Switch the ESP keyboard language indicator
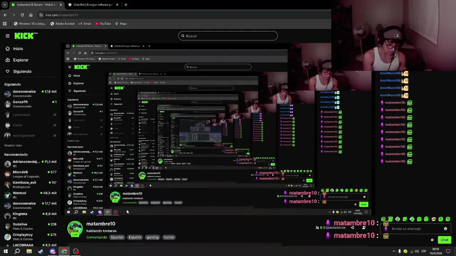Screen dimensions: 456x256 click(424, 251)
